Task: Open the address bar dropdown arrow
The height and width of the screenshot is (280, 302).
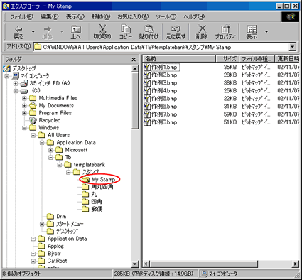Action: click(293, 47)
